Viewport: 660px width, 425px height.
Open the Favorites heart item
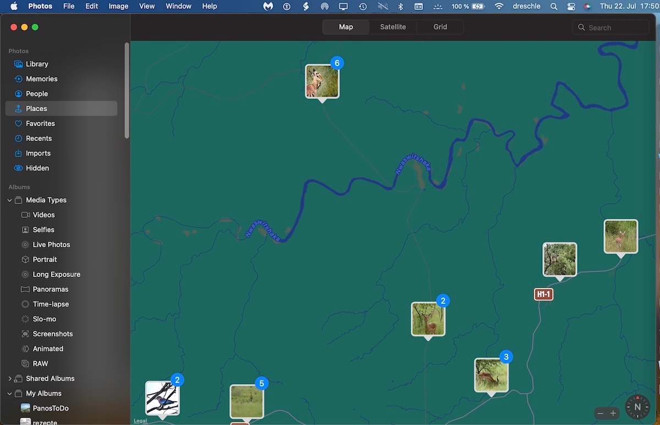click(40, 123)
